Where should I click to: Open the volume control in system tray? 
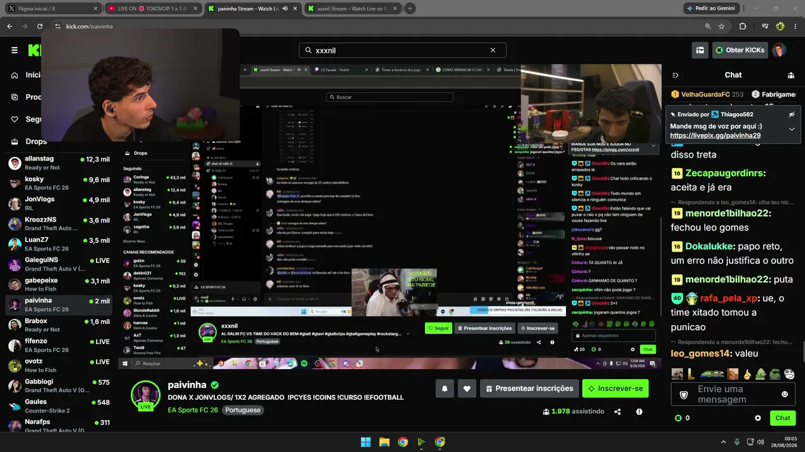pyautogui.click(x=761, y=442)
